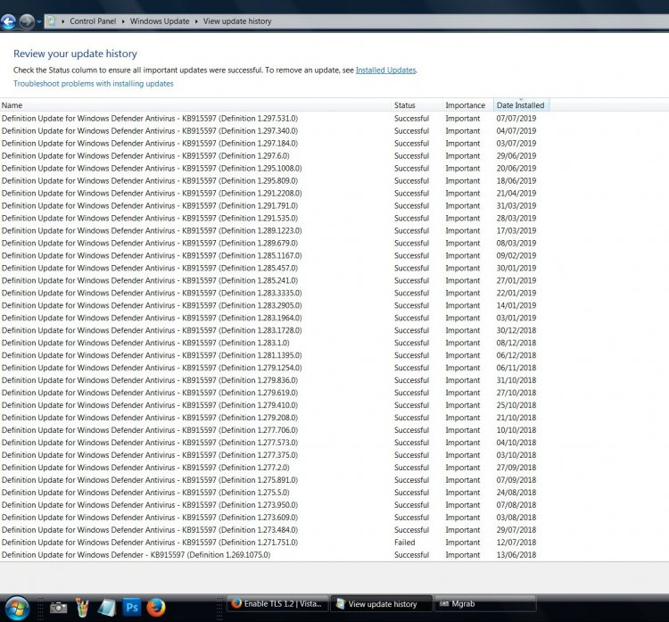Click the 12/07/2018 date cell

(516, 543)
